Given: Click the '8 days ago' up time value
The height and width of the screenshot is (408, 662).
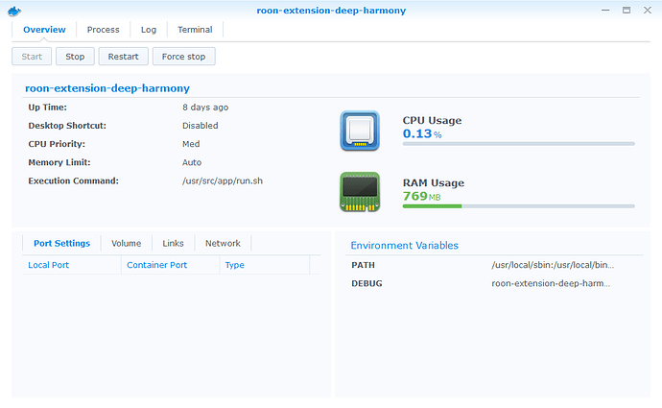Looking at the screenshot, I should pyautogui.click(x=205, y=108).
